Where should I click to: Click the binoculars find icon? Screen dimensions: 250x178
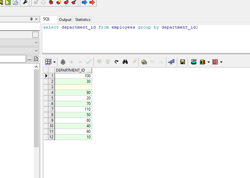(125, 62)
